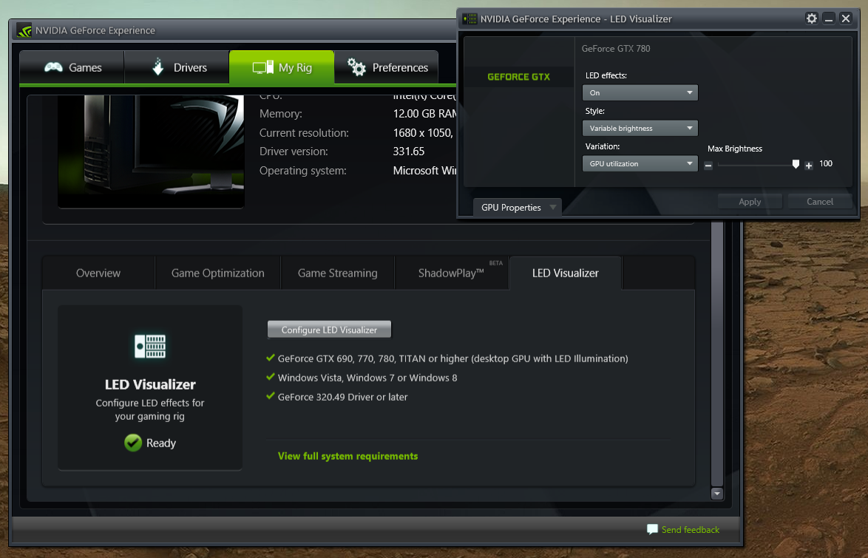
Task: Expand the GPU Properties panel
Action: (518, 207)
